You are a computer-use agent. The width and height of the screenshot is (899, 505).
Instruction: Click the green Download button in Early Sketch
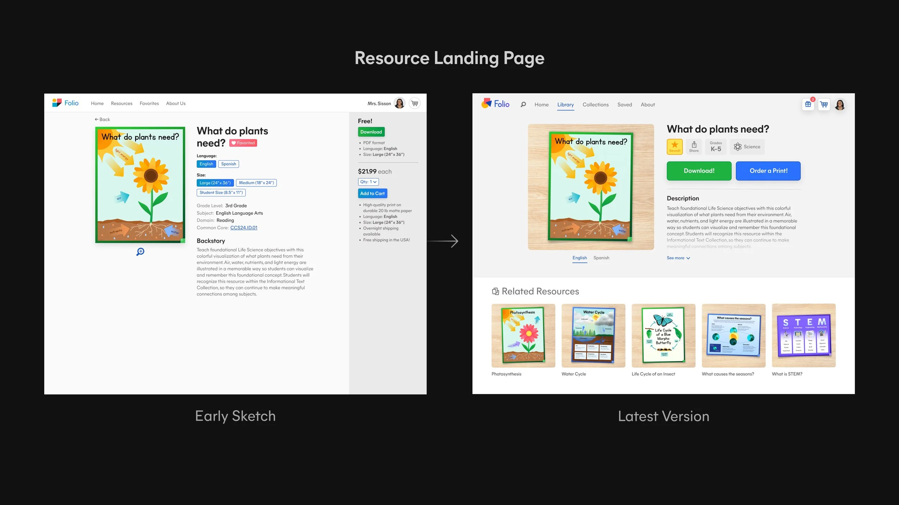click(x=371, y=132)
